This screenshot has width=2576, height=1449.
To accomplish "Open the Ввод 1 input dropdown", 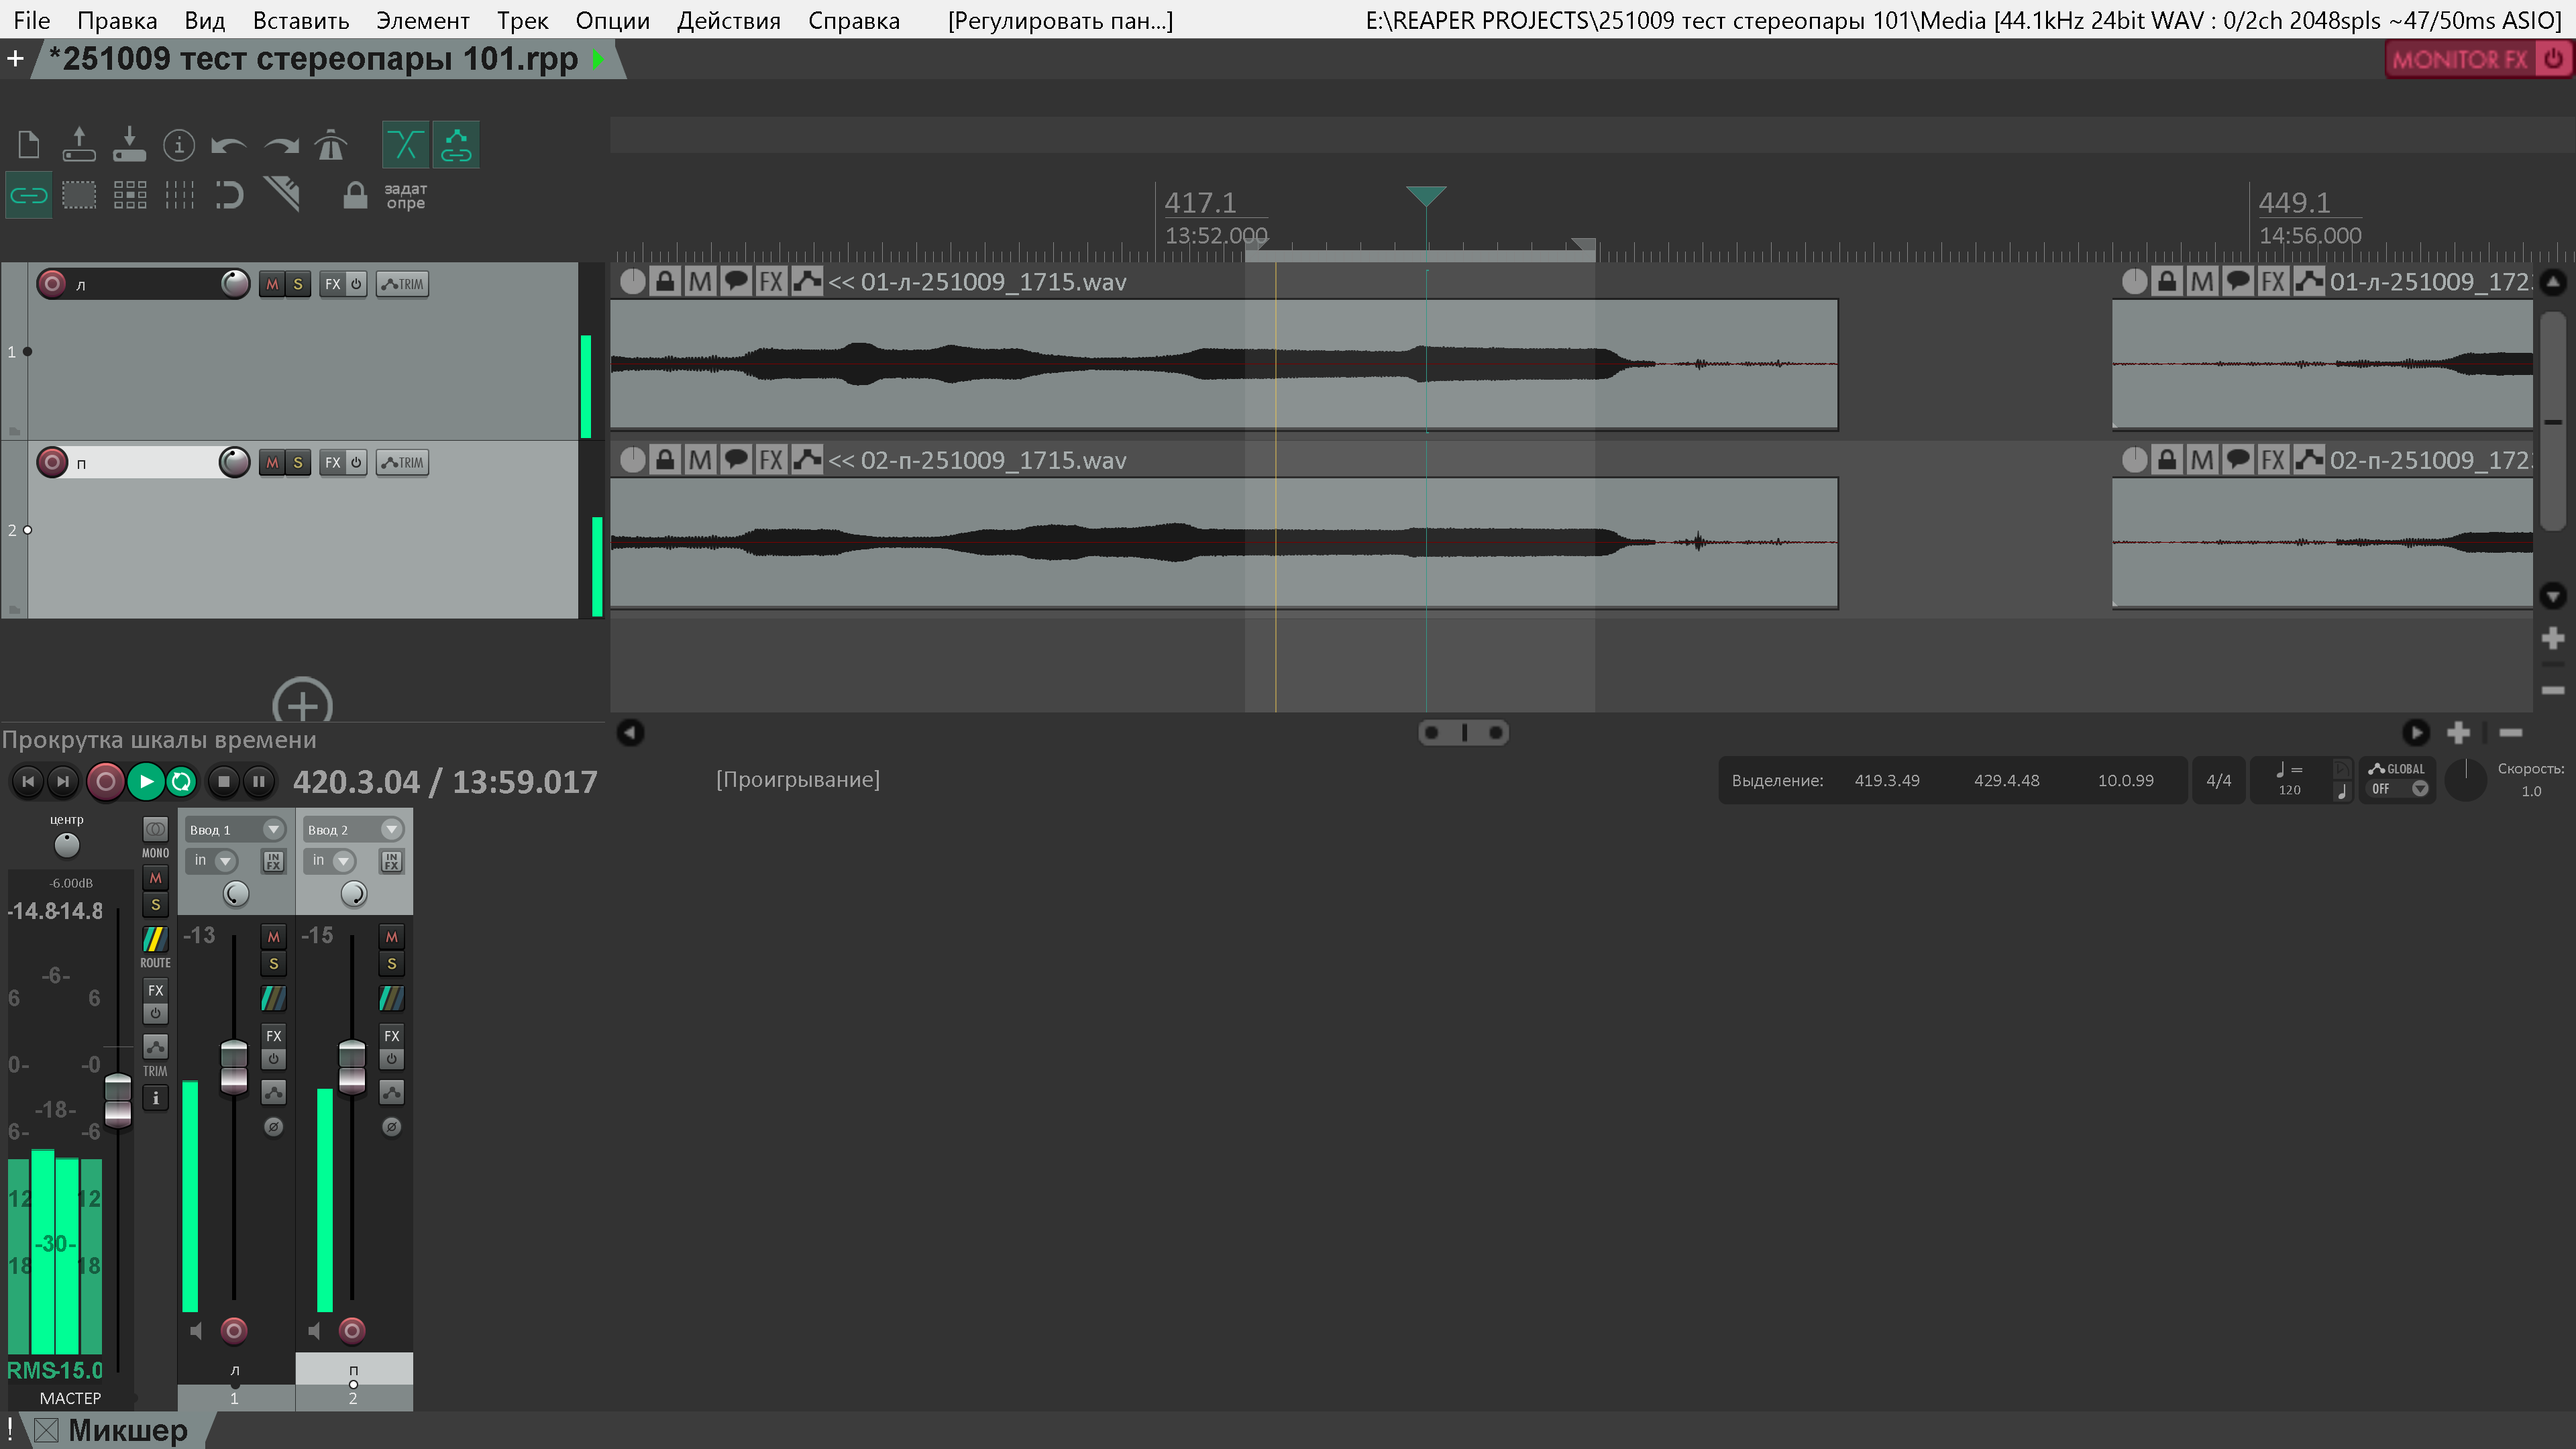I will (272, 829).
